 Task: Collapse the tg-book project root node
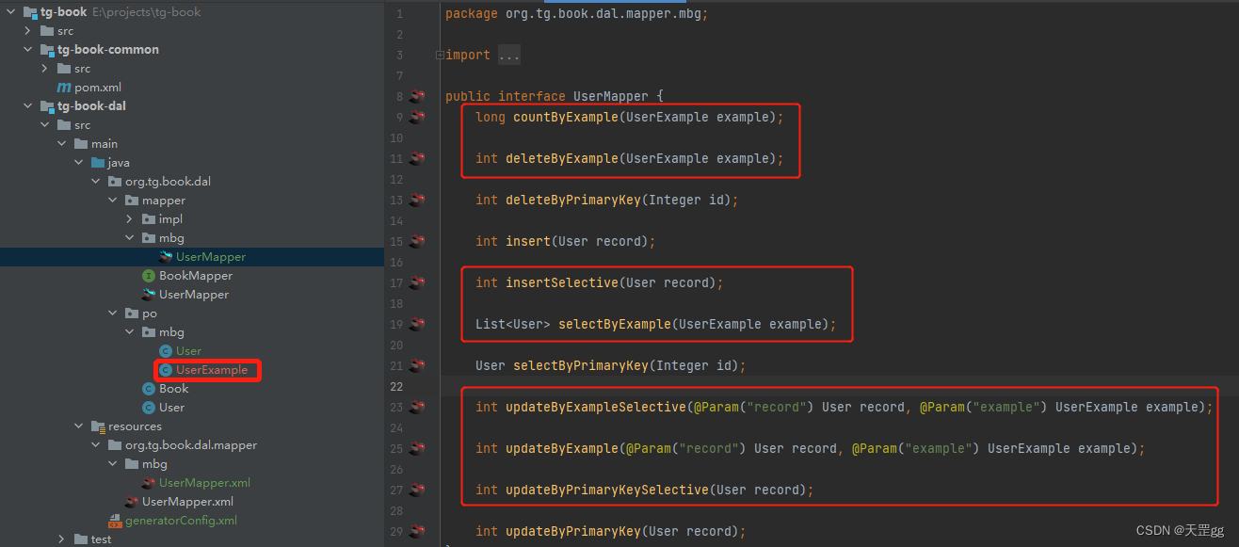[11, 12]
